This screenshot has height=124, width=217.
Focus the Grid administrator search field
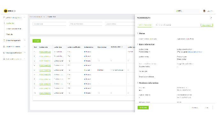pyautogui.click(x=86, y=24)
